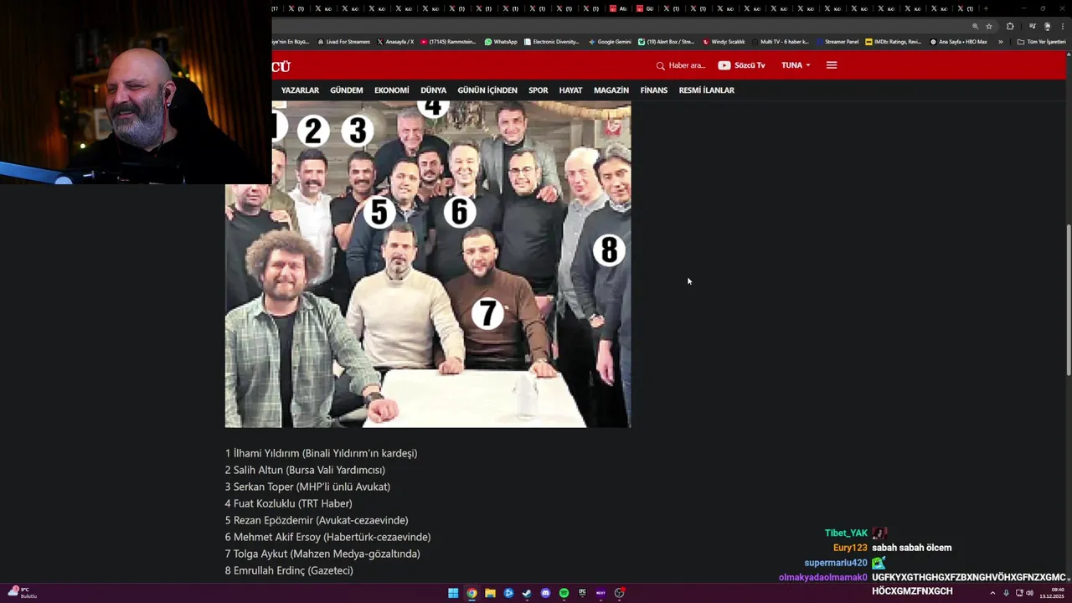Screen dimensions: 1072x603
Task: Open Ana Sayfa HBO Max bookmark
Action: [959, 42]
